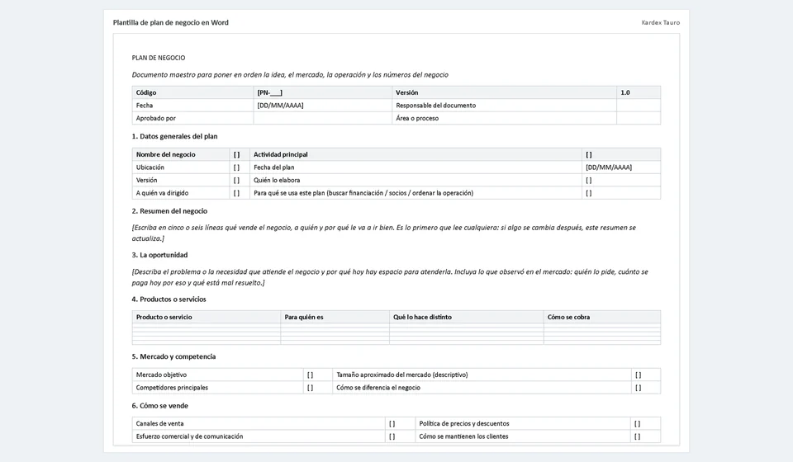Click the 'Canales de venta' cell
This screenshot has width=793, height=462.
point(259,423)
